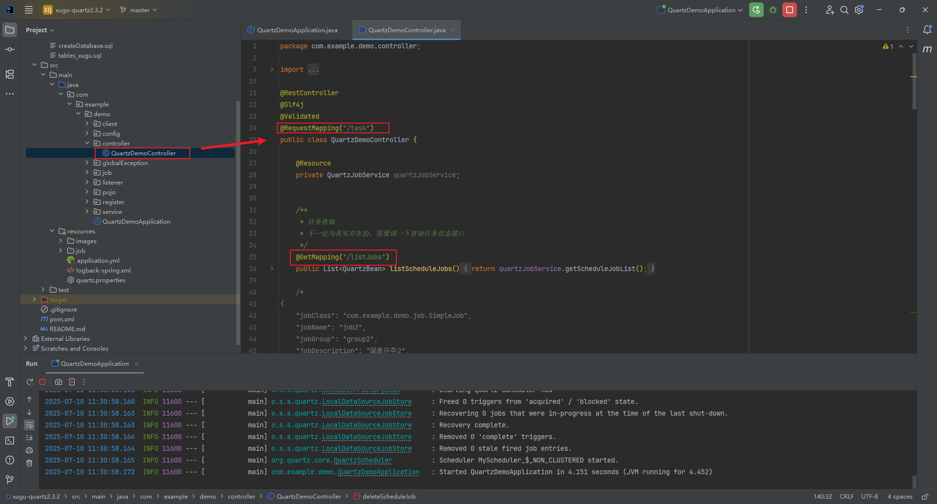Switch to QuartzDemoApplication.java tab
This screenshot has width=937, height=504.
coord(297,30)
